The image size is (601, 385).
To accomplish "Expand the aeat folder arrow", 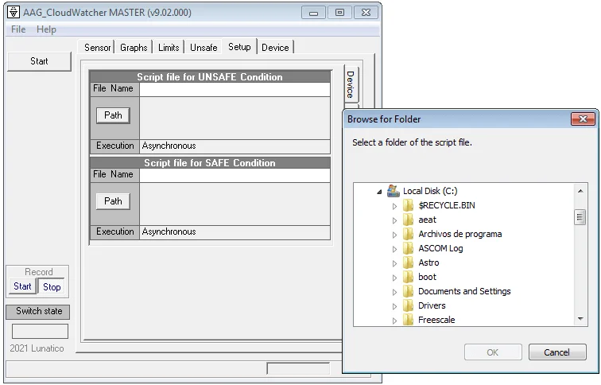I will point(394,220).
